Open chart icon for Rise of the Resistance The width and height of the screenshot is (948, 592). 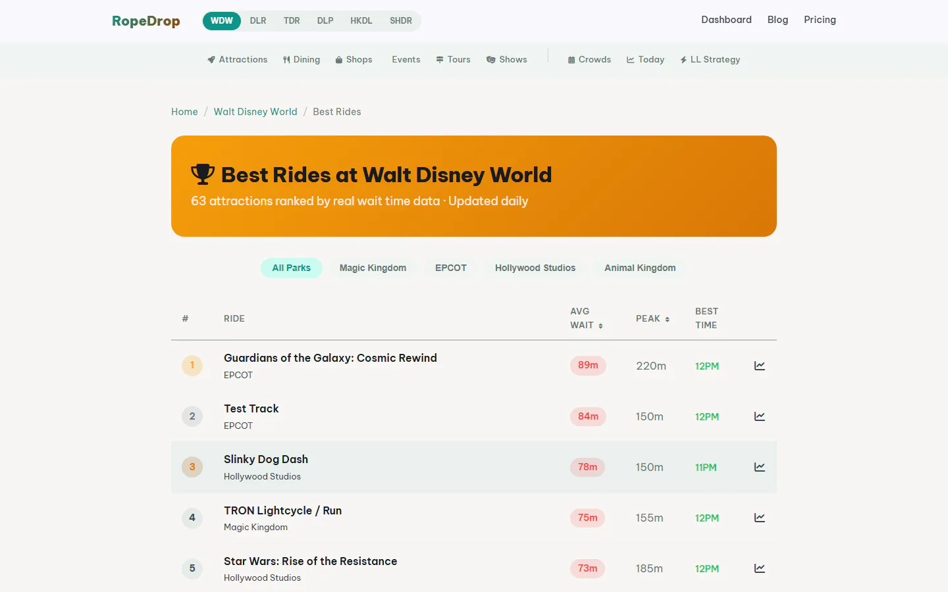coord(759,568)
